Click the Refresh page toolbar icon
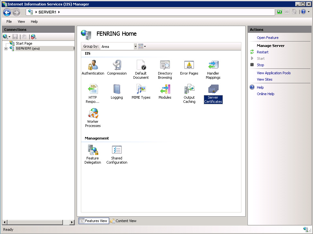 coord(280,12)
